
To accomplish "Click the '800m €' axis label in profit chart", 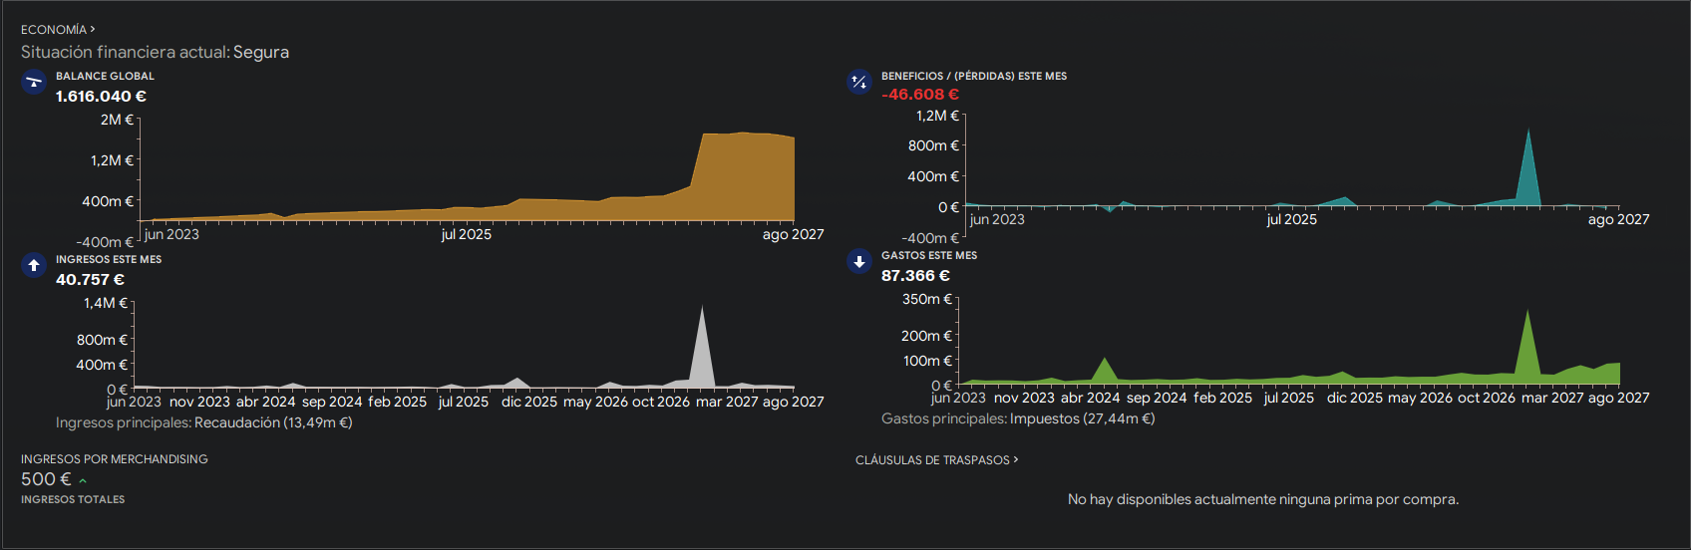I will (x=934, y=145).
